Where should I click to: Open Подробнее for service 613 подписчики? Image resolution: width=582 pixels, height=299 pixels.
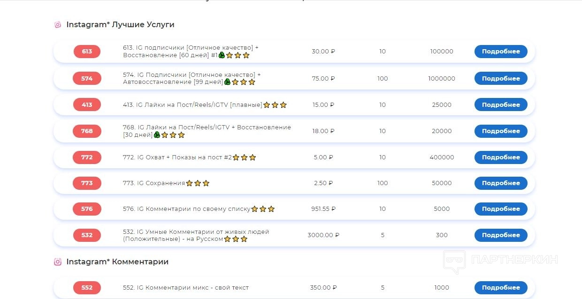pos(501,52)
